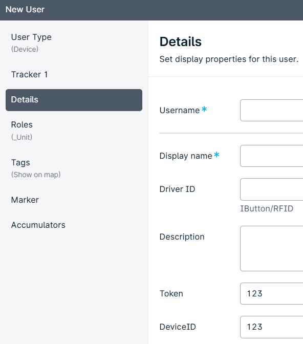Image resolution: width=303 pixels, height=344 pixels.
Task: Click the Description text area
Action: coord(272,249)
